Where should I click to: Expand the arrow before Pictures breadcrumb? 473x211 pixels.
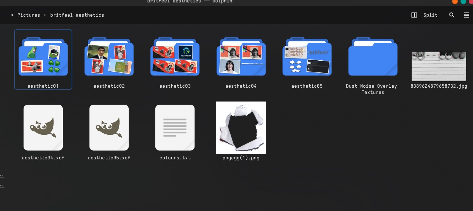12,15
